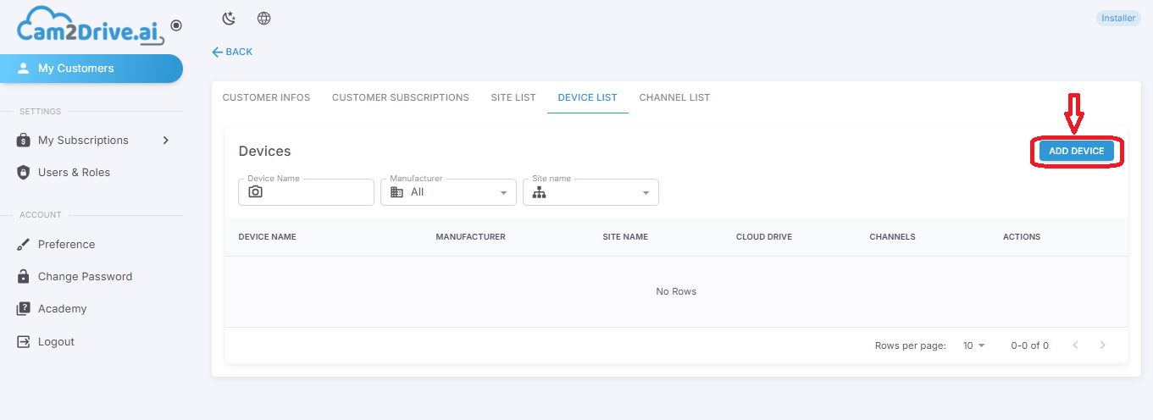Open Preference brush icon item
This screenshot has height=420, width=1153.
[24, 245]
